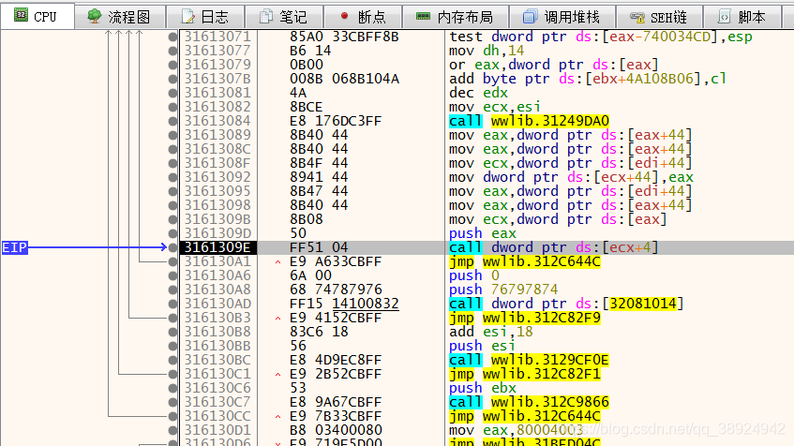Follow call wwlib.3129CF0E instruction
Screen dimensions: 794x446
point(529,360)
